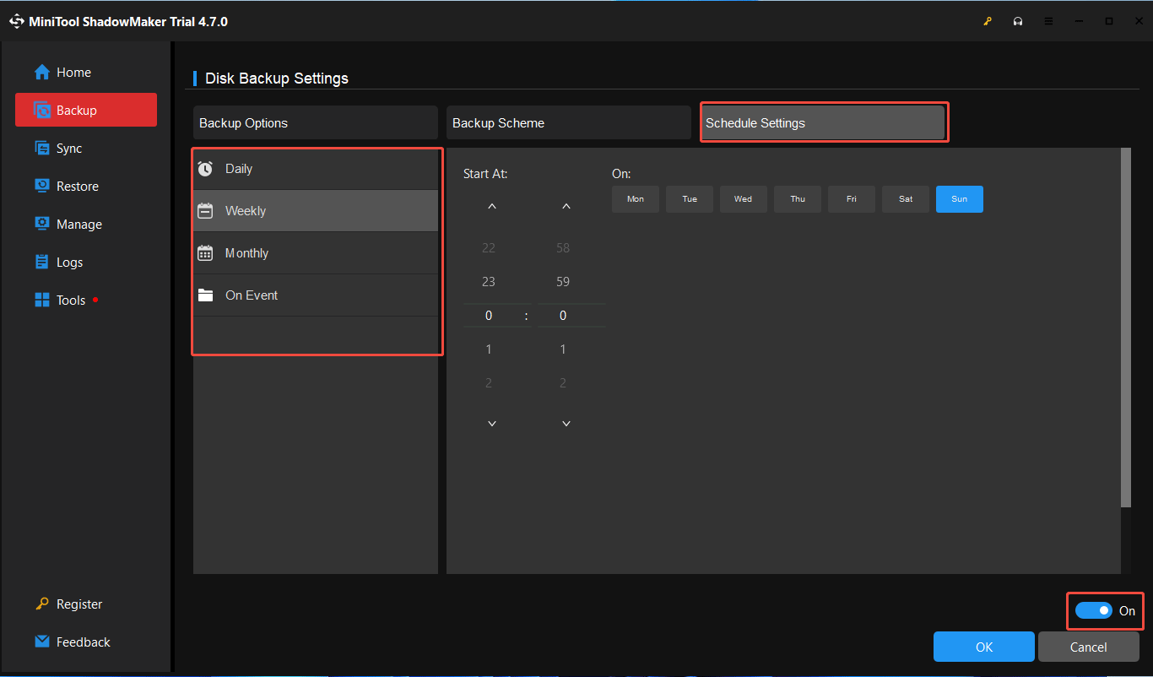Click the minute down chevron
Viewport: 1153px width, 677px height.
tap(566, 423)
